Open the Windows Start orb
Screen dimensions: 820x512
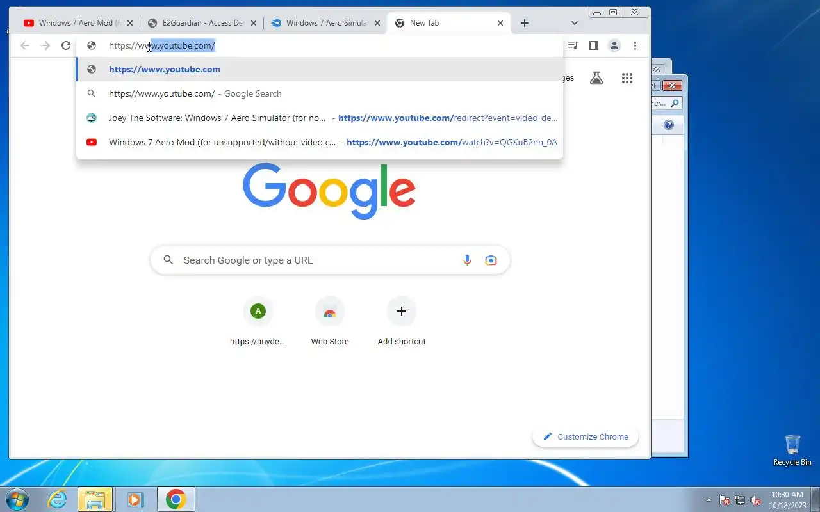click(x=17, y=499)
